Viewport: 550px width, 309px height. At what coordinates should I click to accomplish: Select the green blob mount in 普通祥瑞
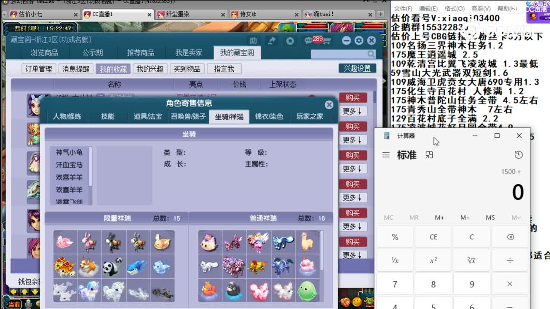[307, 291]
